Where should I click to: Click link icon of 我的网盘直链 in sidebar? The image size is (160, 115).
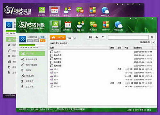pos(22,65)
